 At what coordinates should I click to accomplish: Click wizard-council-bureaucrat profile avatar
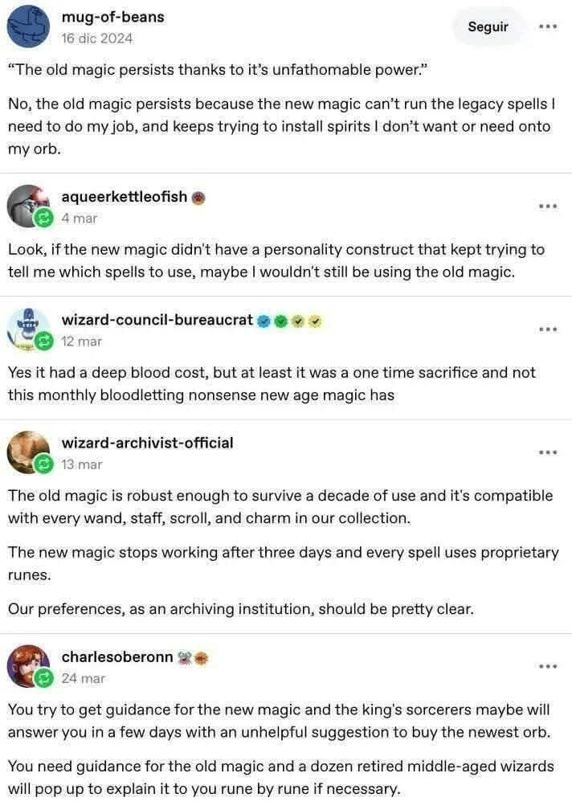28,329
